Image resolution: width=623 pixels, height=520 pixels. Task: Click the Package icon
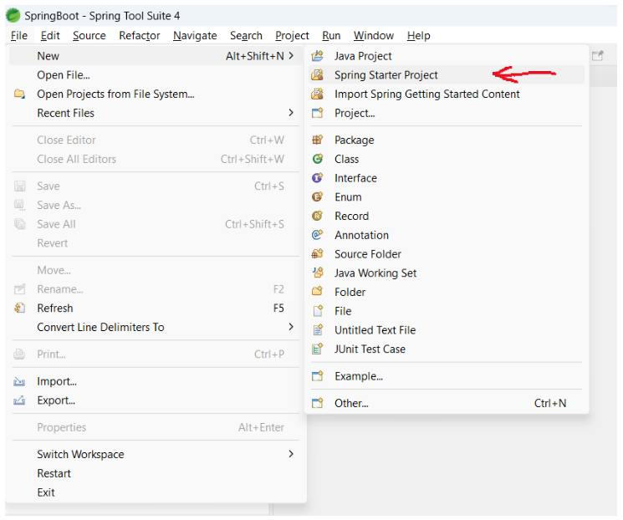tap(317, 140)
